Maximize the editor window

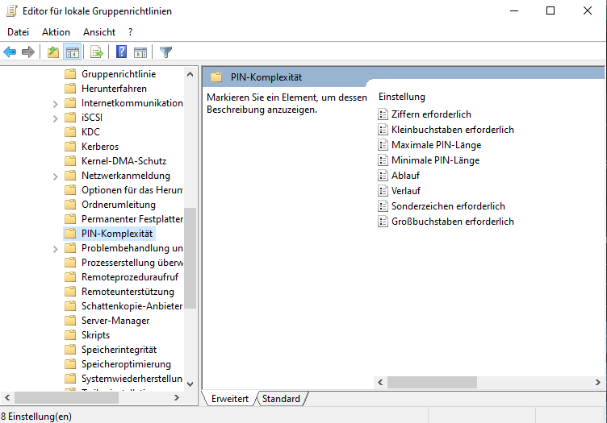(550, 10)
